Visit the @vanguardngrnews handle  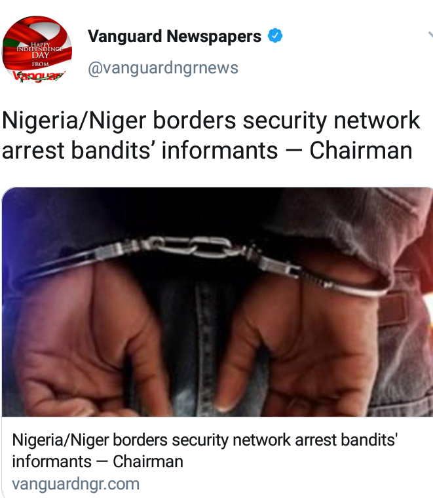(163, 68)
